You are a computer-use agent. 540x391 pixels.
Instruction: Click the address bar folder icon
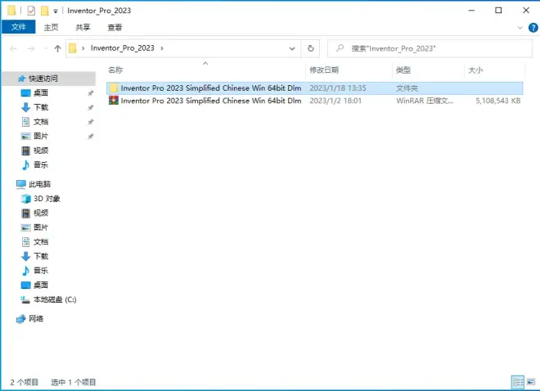[72, 48]
